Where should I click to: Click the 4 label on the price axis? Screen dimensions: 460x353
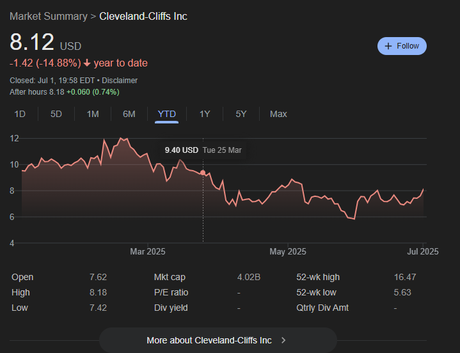(x=12, y=243)
